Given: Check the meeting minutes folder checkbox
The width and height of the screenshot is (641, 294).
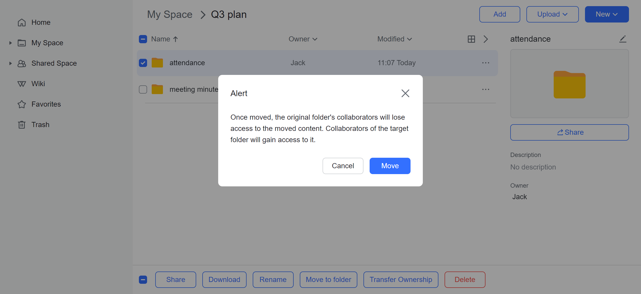Looking at the screenshot, I should pyautogui.click(x=143, y=89).
